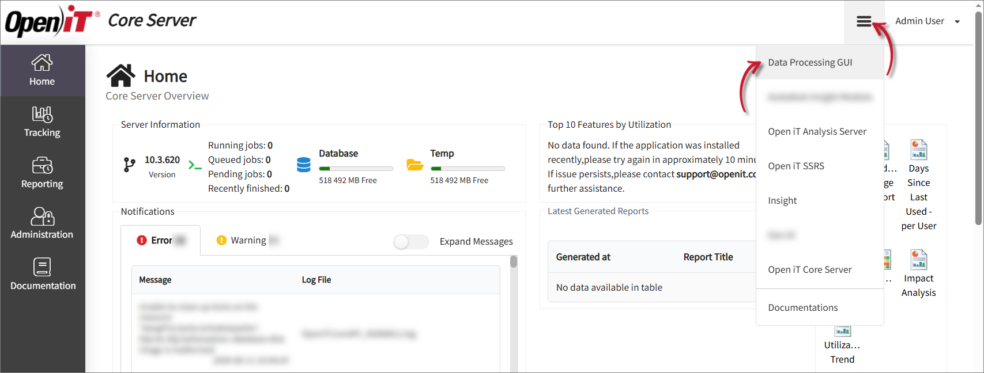Open Administration in the sidebar
Image resolution: width=984 pixels, height=373 pixels.
tap(42, 223)
